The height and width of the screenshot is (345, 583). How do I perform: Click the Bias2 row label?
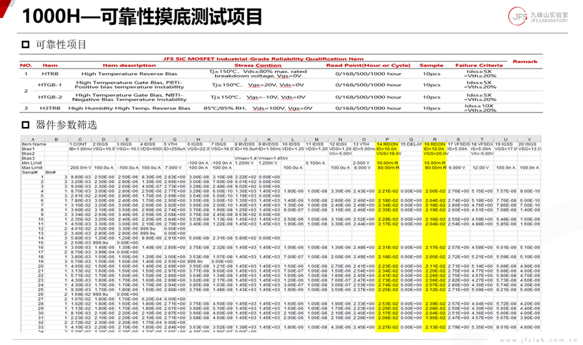(x=28, y=154)
